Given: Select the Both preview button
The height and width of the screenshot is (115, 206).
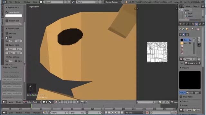Looking at the screenshot, I should click(x=197, y=93).
